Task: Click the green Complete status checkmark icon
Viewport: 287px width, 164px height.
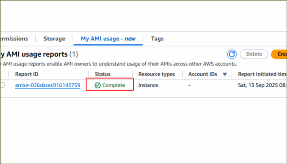Action: pyautogui.click(x=98, y=85)
